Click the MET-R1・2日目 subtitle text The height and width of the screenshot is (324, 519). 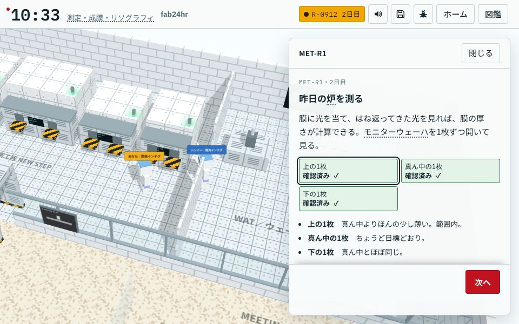pyautogui.click(x=322, y=82)
